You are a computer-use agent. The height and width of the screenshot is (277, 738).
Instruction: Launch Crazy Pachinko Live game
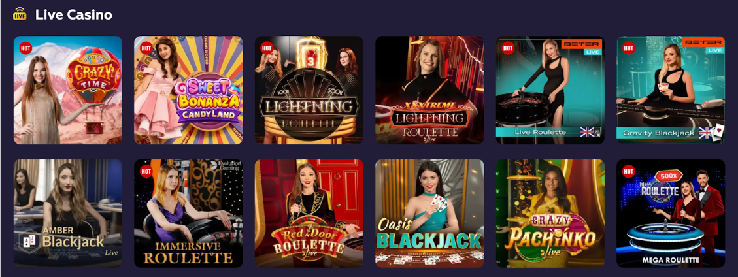tap(550, 214)
